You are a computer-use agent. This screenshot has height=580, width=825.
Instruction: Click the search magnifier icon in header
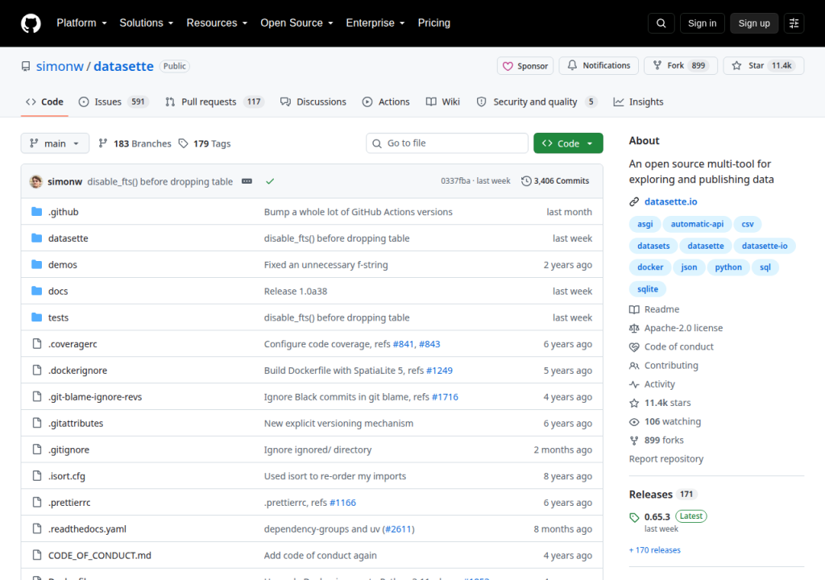coord(661,23)
